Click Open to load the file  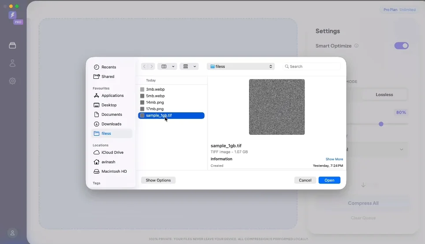pyautogui.click(x=329, y=180)
